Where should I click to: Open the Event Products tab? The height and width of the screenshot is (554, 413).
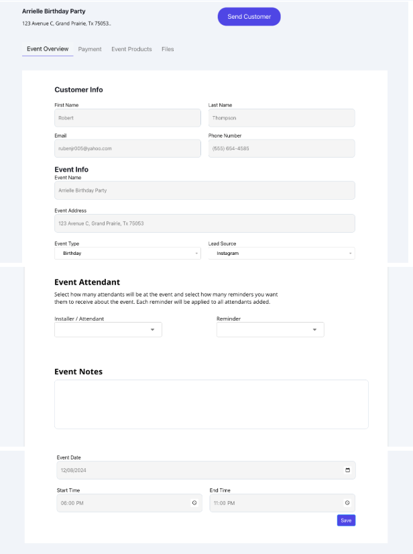(x=131, y=49)
